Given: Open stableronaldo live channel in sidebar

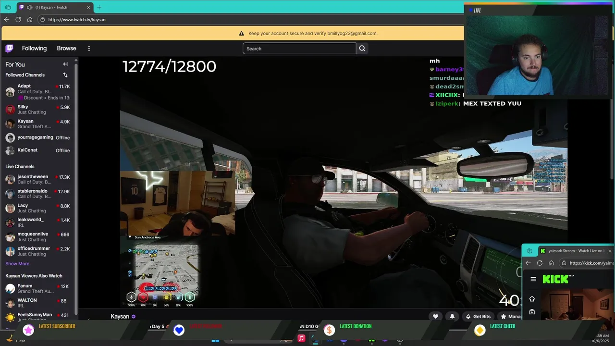Looking at the screenshot, I should (38, 194).
